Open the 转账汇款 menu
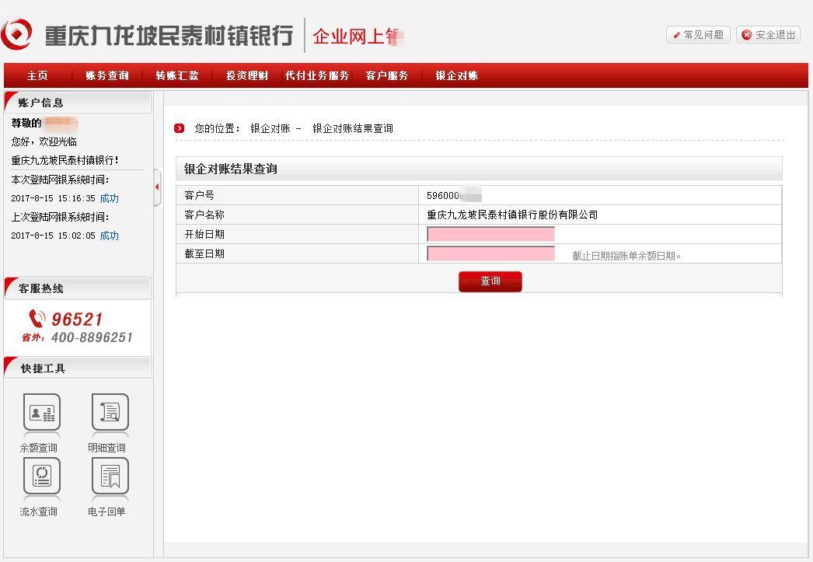The image size is (813, 562). (176, 75)
